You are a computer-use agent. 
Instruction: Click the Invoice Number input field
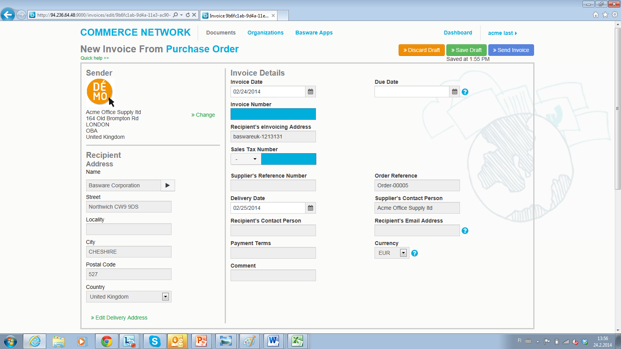273,114
